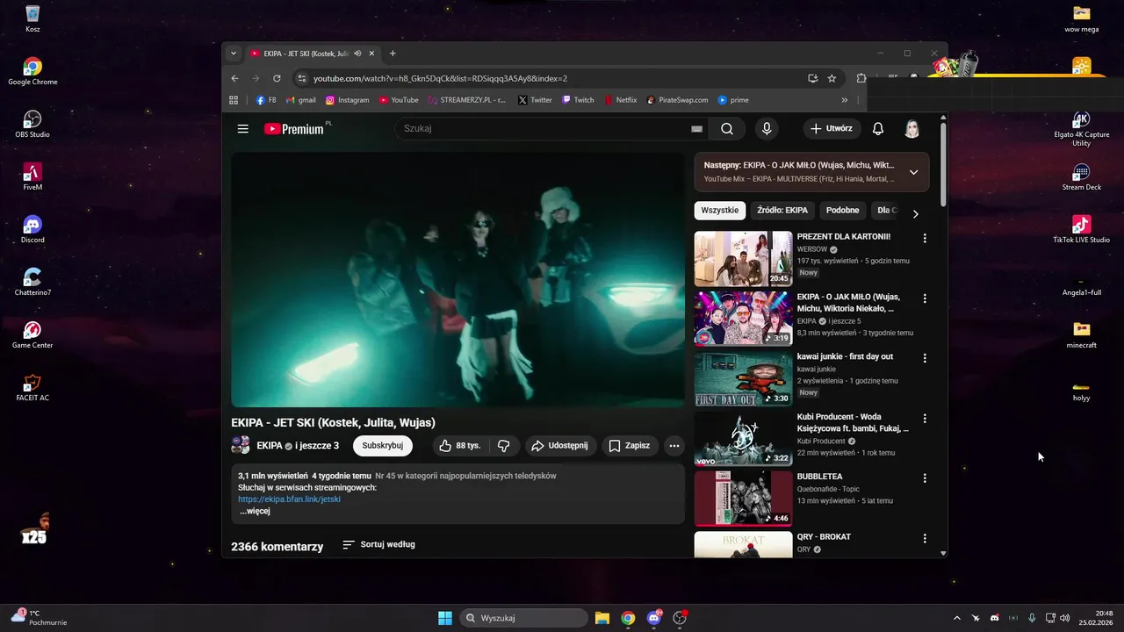Screen dimensions: 1124x632
Task: Mute the tab via speaker icon
Action: coord(357,54)
